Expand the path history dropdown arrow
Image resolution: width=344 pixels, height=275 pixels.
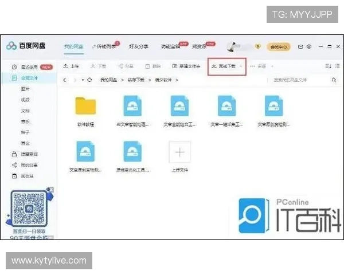click(x=83, y=80)
